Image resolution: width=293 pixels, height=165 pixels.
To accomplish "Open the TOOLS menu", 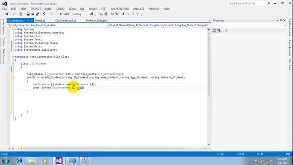I will [x=92, y=9].
